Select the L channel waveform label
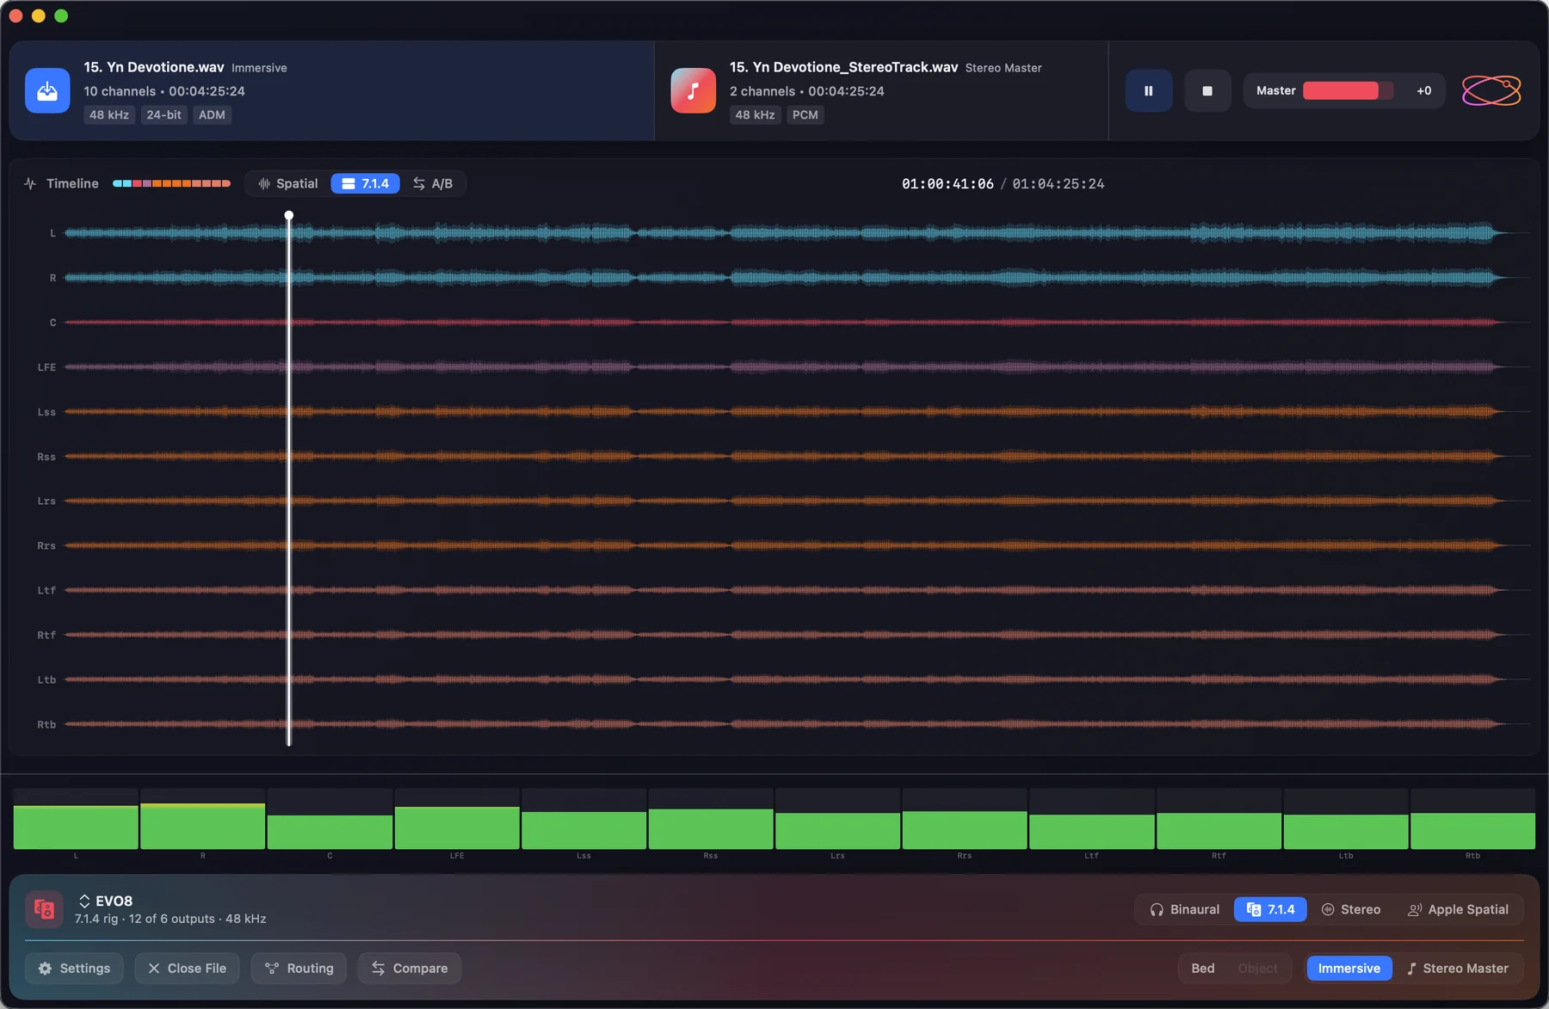 click(x=52, y=233)
